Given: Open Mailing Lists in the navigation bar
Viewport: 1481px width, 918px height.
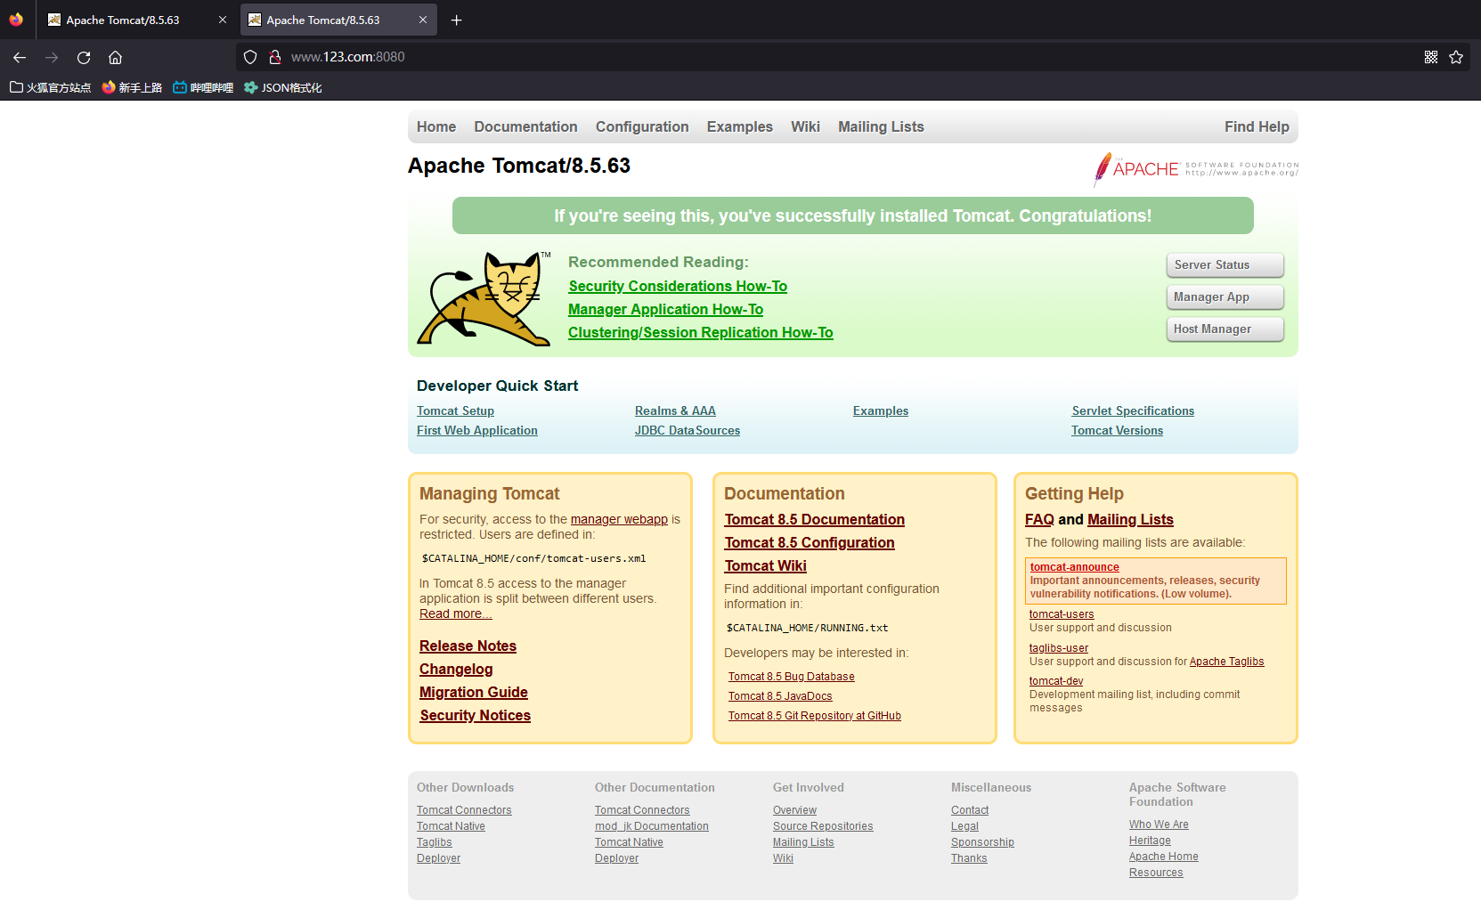Looking at the screenshot, I should pyautogui.click(x=881, y=126).
